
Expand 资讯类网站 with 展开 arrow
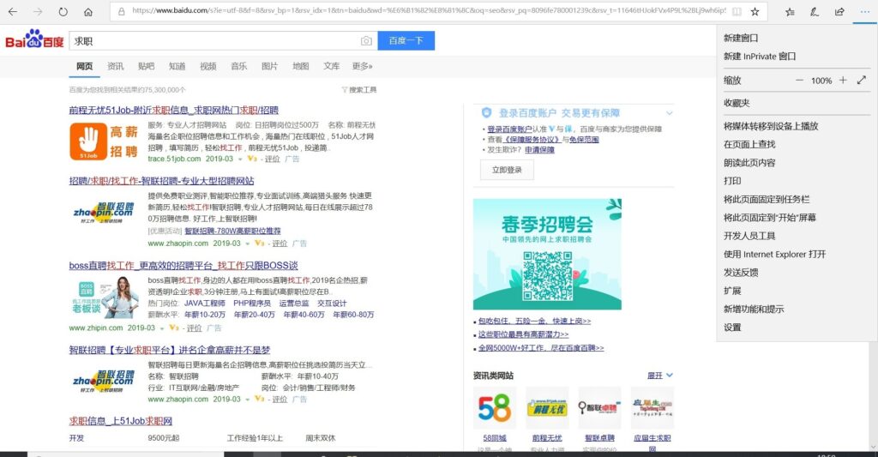pos(660,376)
